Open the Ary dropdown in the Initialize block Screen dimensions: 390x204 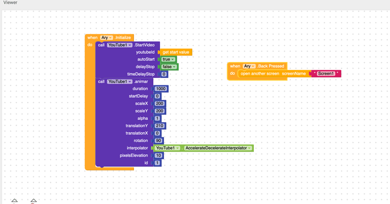[x=107, y=37]
